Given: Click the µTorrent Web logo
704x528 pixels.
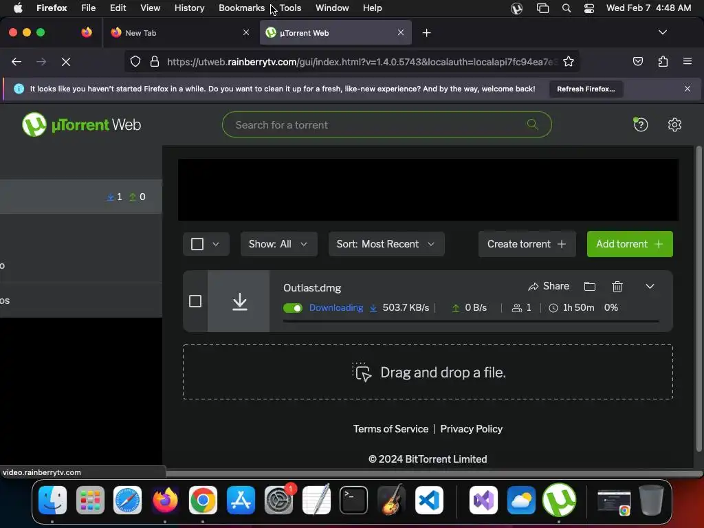Looking at the screenshot, I should click(x=81, y=124).
